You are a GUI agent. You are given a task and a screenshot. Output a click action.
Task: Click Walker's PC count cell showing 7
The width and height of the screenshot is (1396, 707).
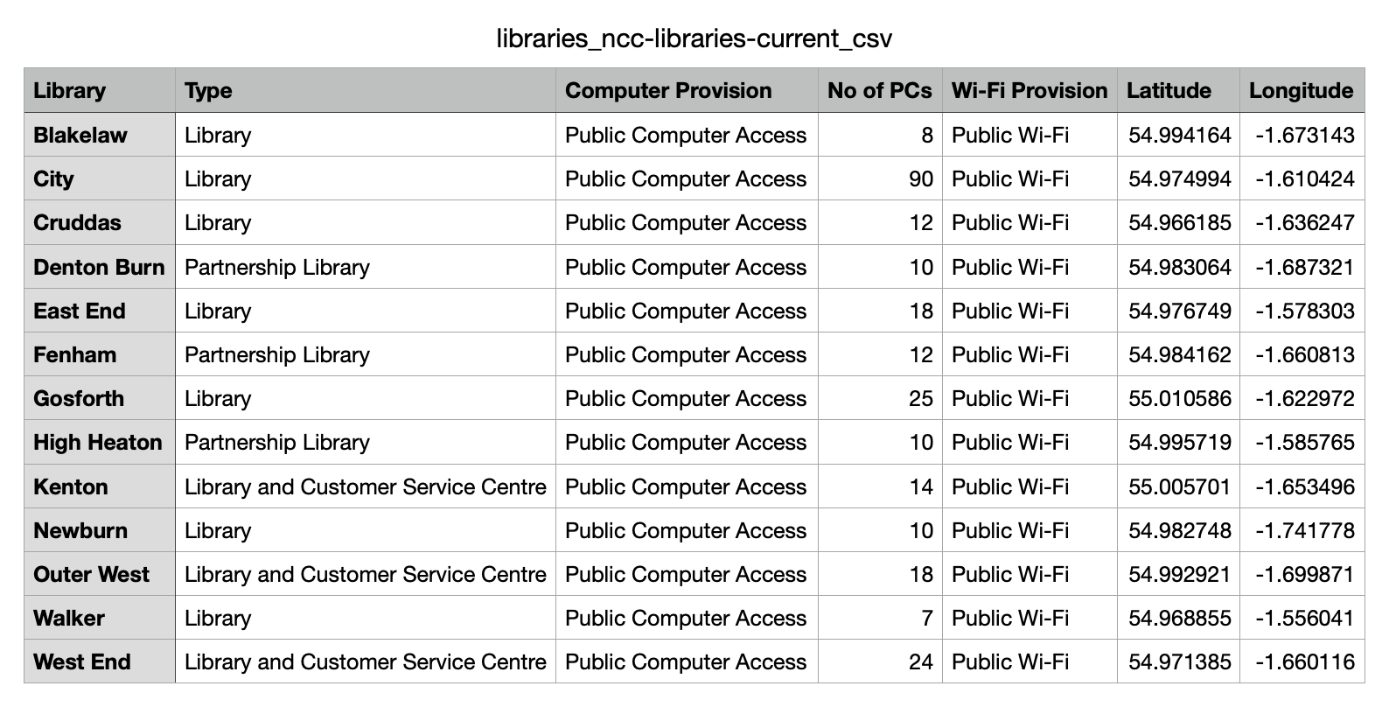(880, 618)
